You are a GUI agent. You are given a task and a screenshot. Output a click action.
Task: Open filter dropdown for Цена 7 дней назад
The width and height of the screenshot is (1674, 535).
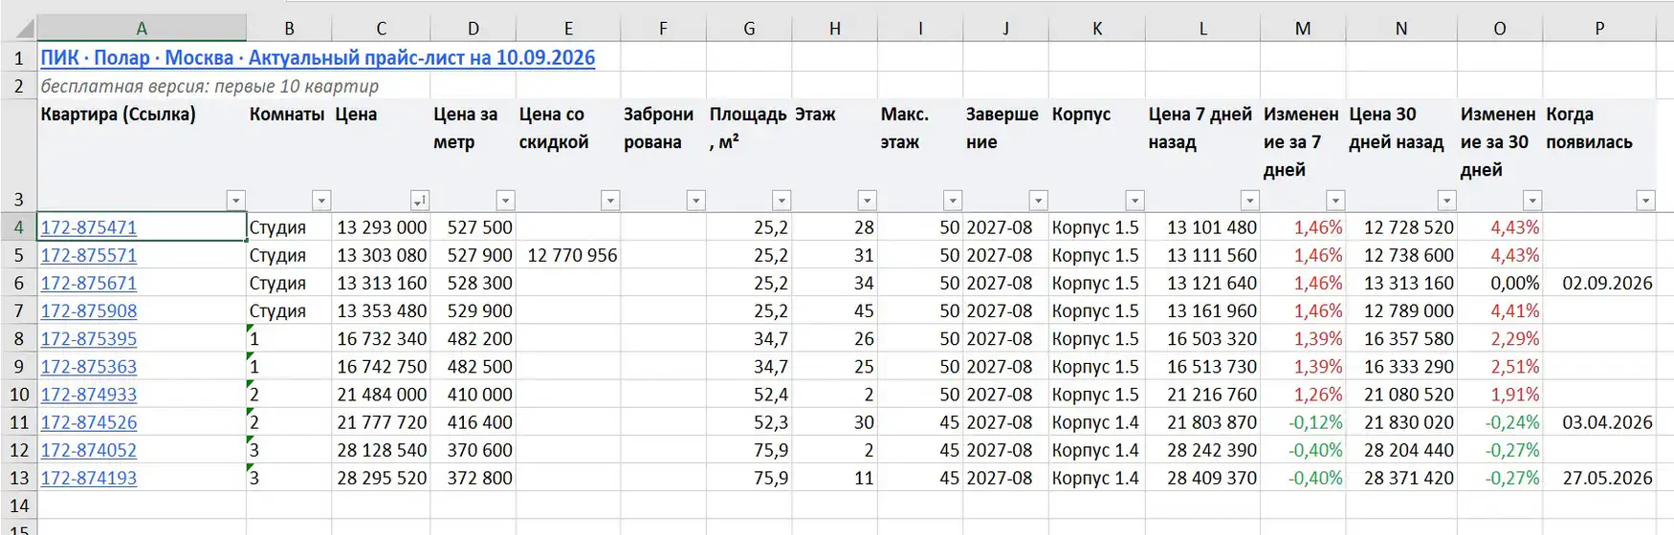(x=1249, y=201)
